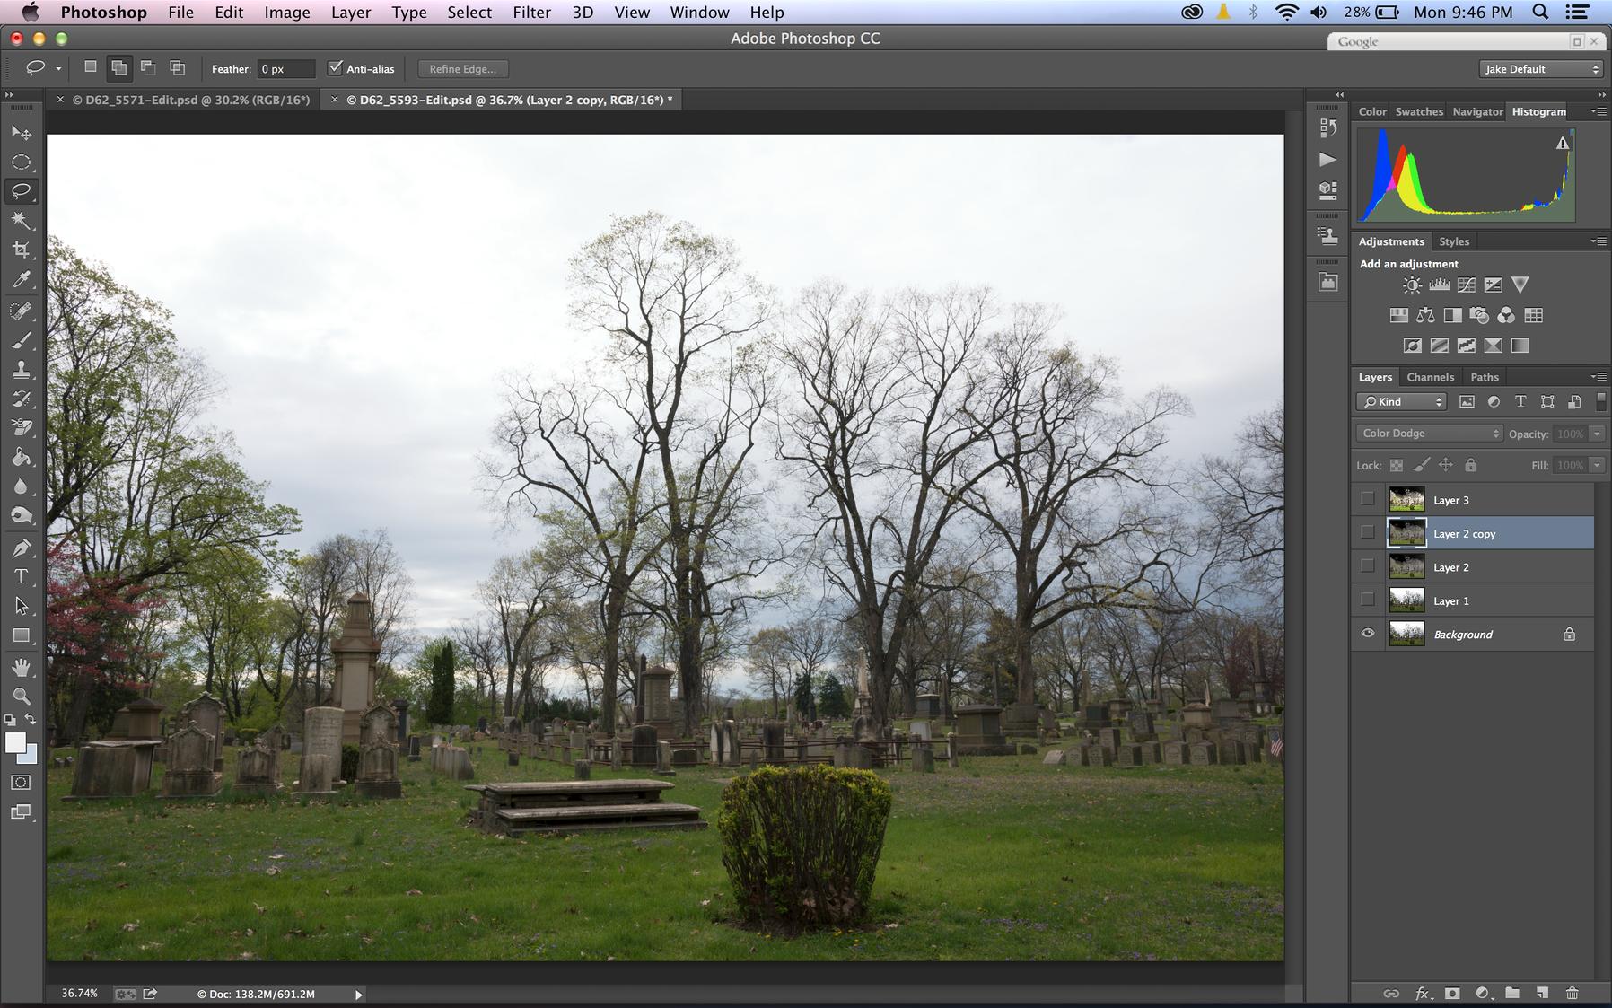Choose the Horizontal Type tool
Image resolution: width=1612 pixels, height=1008 pixels.
click(21, 577)
